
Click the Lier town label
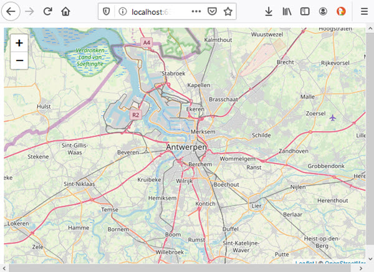(x=257, y=206)
